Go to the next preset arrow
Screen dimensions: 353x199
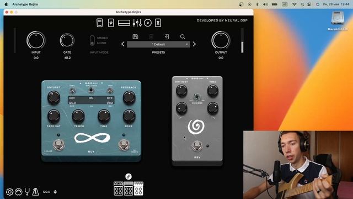194,44
